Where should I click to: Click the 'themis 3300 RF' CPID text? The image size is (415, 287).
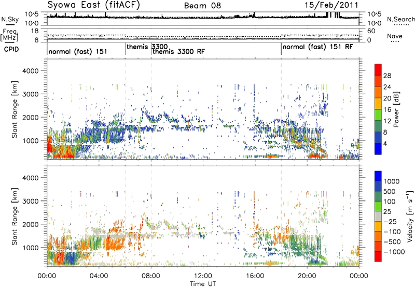coord(178,51)
